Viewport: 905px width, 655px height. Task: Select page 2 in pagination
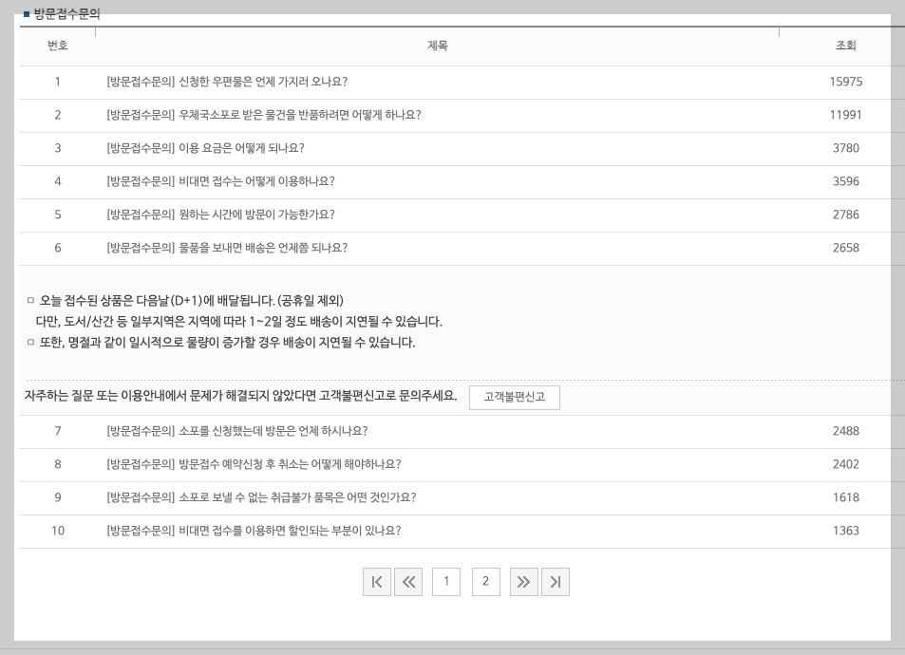(485, 581)
